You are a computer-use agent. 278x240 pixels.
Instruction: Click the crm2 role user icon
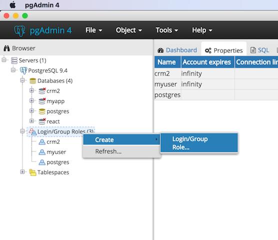click(42, 142)
